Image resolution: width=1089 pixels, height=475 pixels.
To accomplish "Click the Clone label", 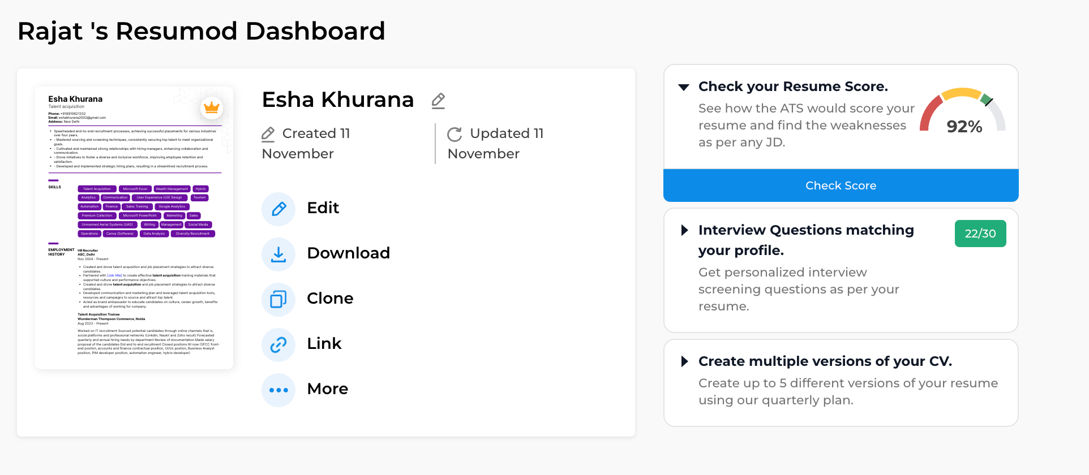I will (330, 299).
